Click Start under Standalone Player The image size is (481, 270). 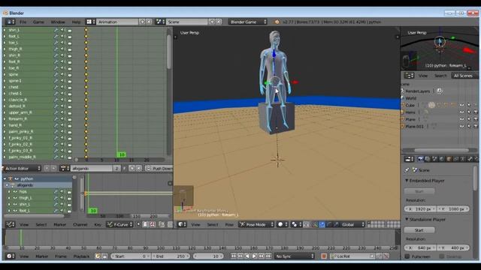coord(419,230)
